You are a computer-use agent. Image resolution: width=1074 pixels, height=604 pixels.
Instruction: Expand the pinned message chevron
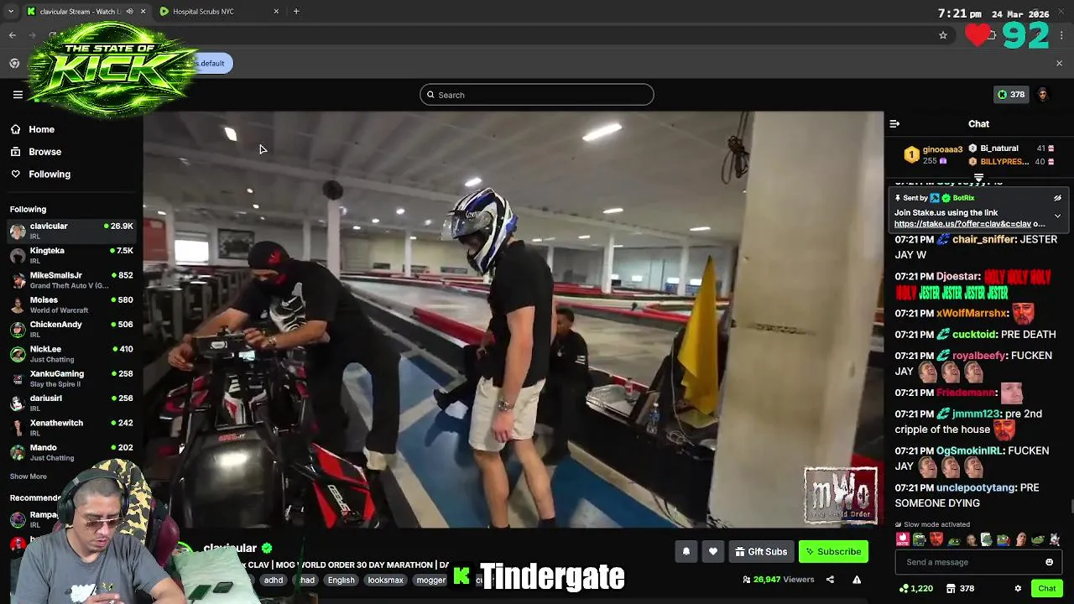tap(1057, 216)
